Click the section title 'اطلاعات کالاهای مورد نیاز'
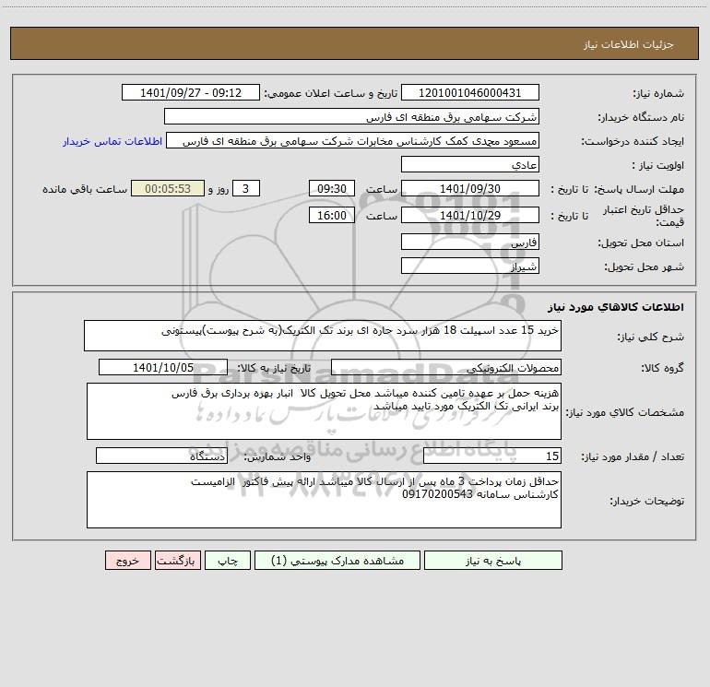The width and height of the screenshot is (710, 687). (616, 307)
